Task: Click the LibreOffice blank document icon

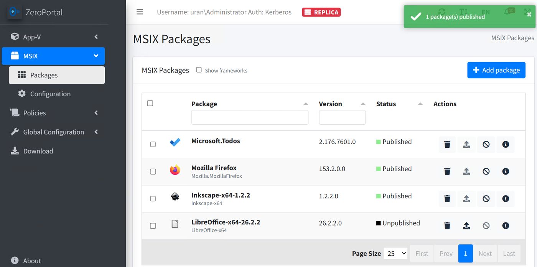Action: pos(175,224)
